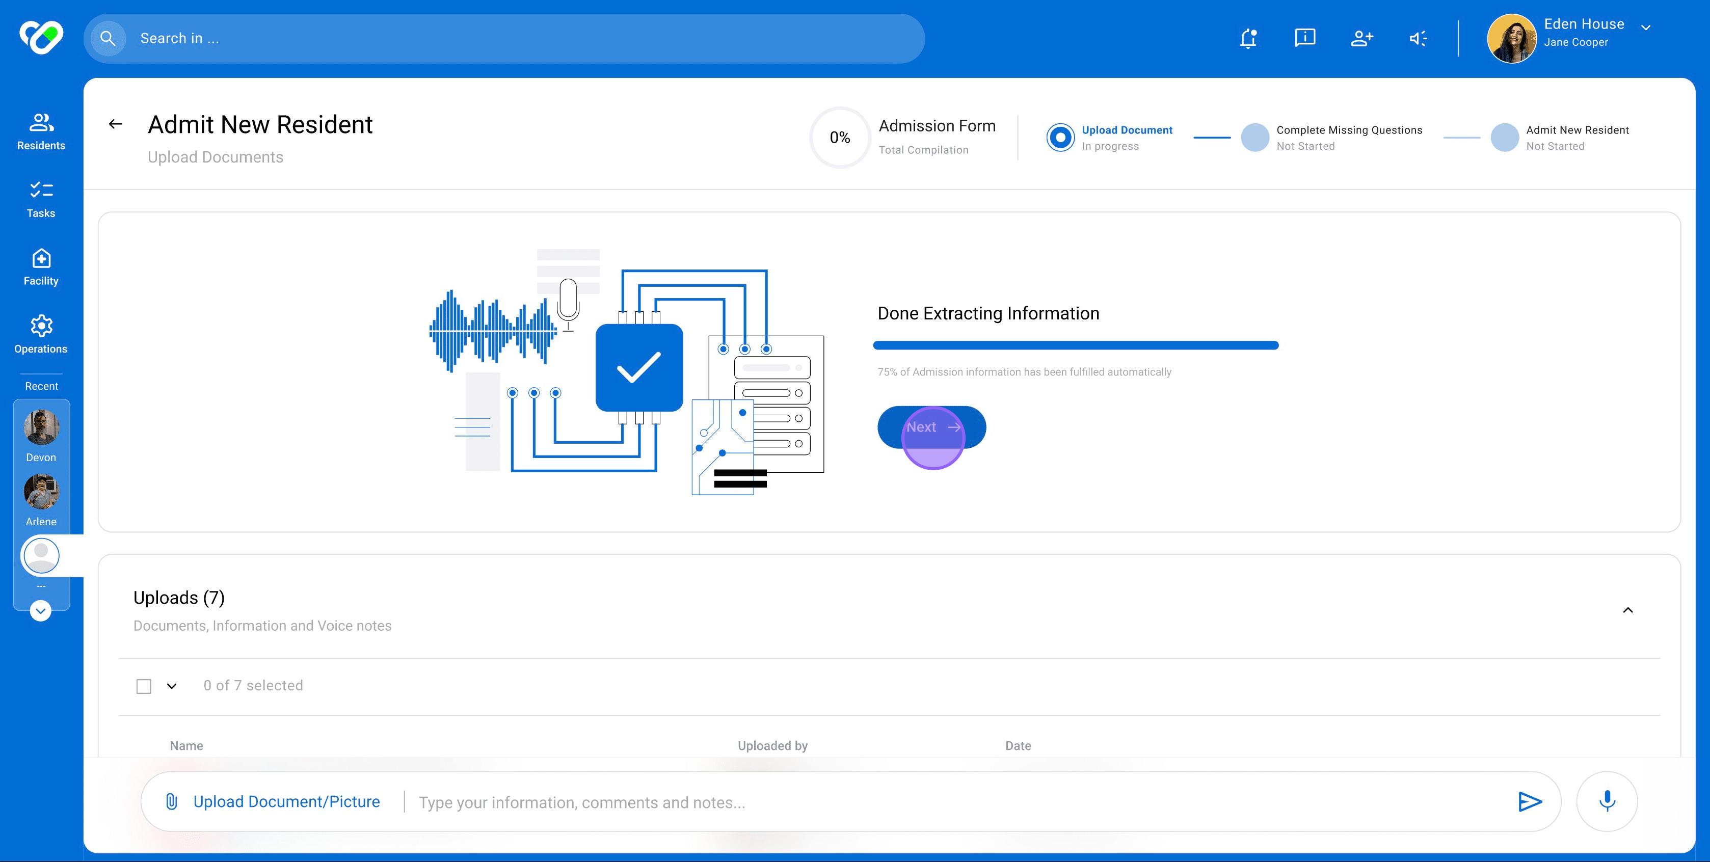Image resolution: width=1710 pixels, height=862 pixels.
Task: Click the 'Uploads (7)' heading
Action: pos(179,598)
